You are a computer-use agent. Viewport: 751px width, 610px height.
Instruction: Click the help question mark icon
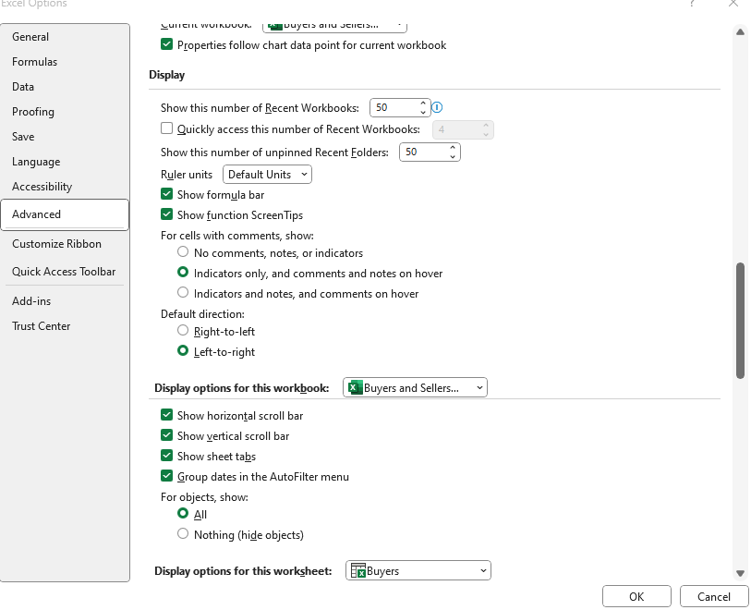[x=692, y=4]
